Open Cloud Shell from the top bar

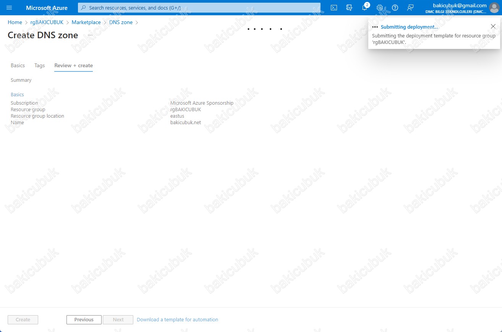(x=334, y=8)
